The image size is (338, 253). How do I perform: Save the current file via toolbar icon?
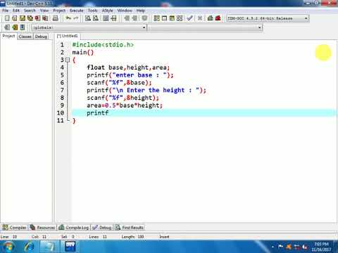click(x=23, y=18)
